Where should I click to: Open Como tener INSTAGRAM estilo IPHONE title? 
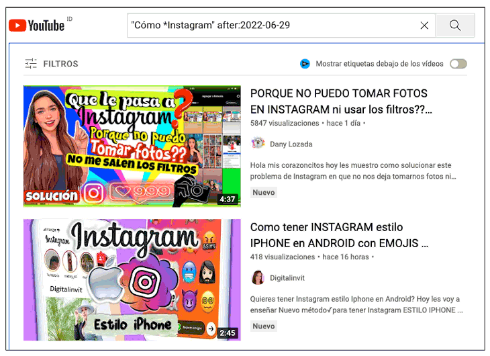[x=340, y=235]
